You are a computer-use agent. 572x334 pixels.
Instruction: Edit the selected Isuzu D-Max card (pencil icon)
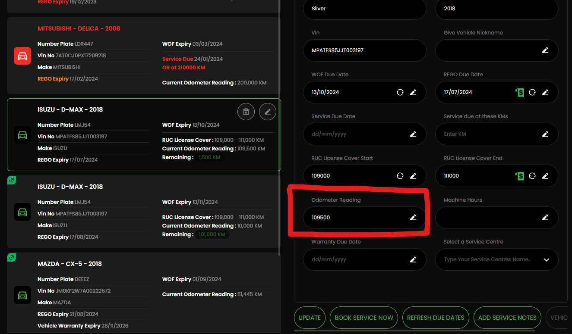[268, 112]
